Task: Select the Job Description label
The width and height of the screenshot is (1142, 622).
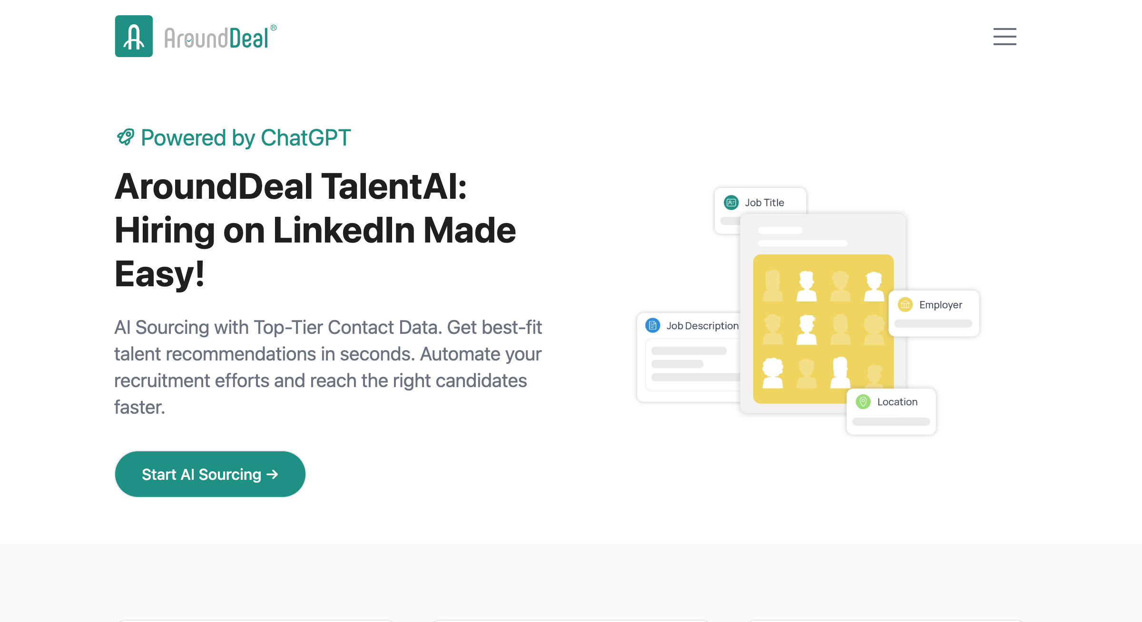Action: coord(702,326)
